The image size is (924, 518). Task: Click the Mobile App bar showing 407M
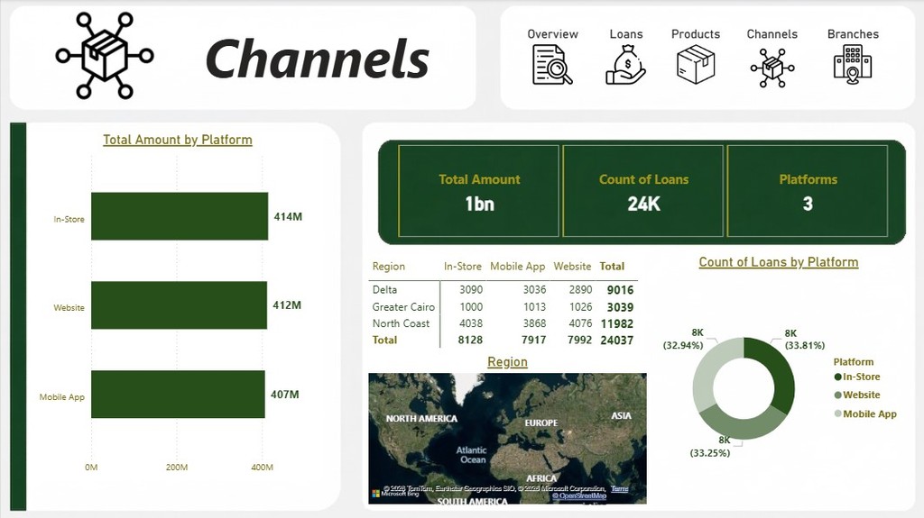point(178,395)
